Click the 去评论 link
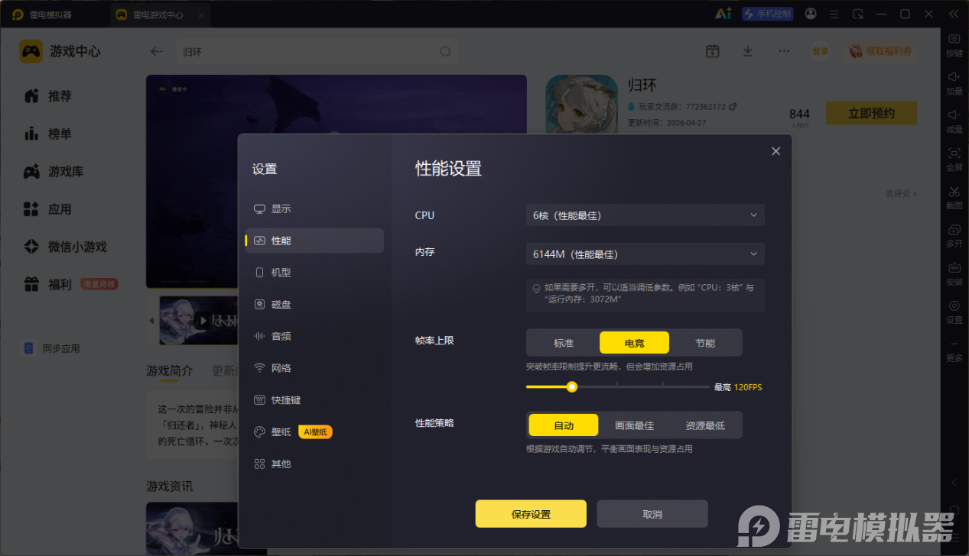The width and height of the screenshot is (969, 556). tap(901, 193)
